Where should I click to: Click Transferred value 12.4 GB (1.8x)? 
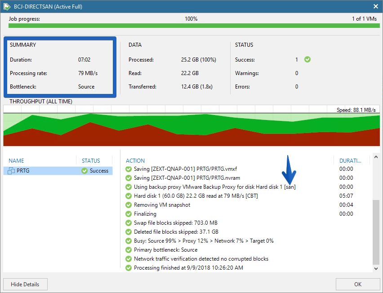point(197,87)
